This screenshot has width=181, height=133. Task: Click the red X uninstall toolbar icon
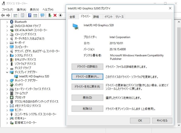(x=55, y=15)
